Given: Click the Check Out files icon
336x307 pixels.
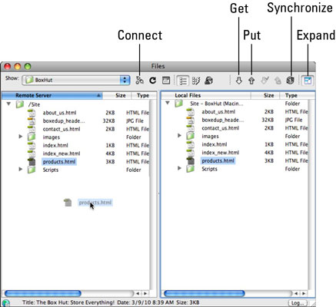Looking at the screenshot, I should [x=264, y=81].
